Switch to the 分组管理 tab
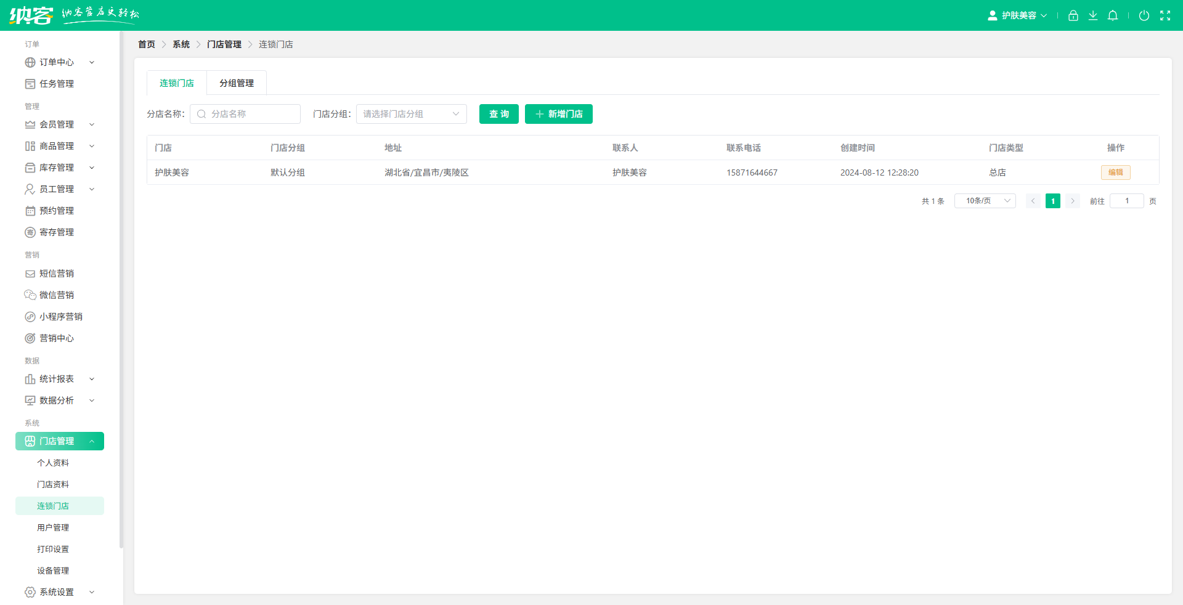1183x605 pixels. click(x=236, y=83)
